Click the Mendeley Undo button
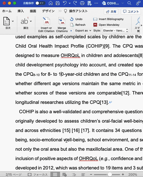The height and width of the screenshot is (177, 143). (76, 19)
